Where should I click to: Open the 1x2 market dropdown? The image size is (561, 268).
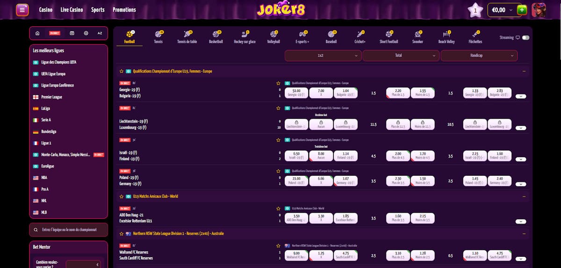tap(323, 55)
